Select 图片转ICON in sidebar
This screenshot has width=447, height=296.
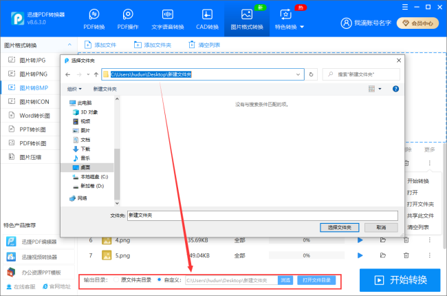click(x=30, y=102)
